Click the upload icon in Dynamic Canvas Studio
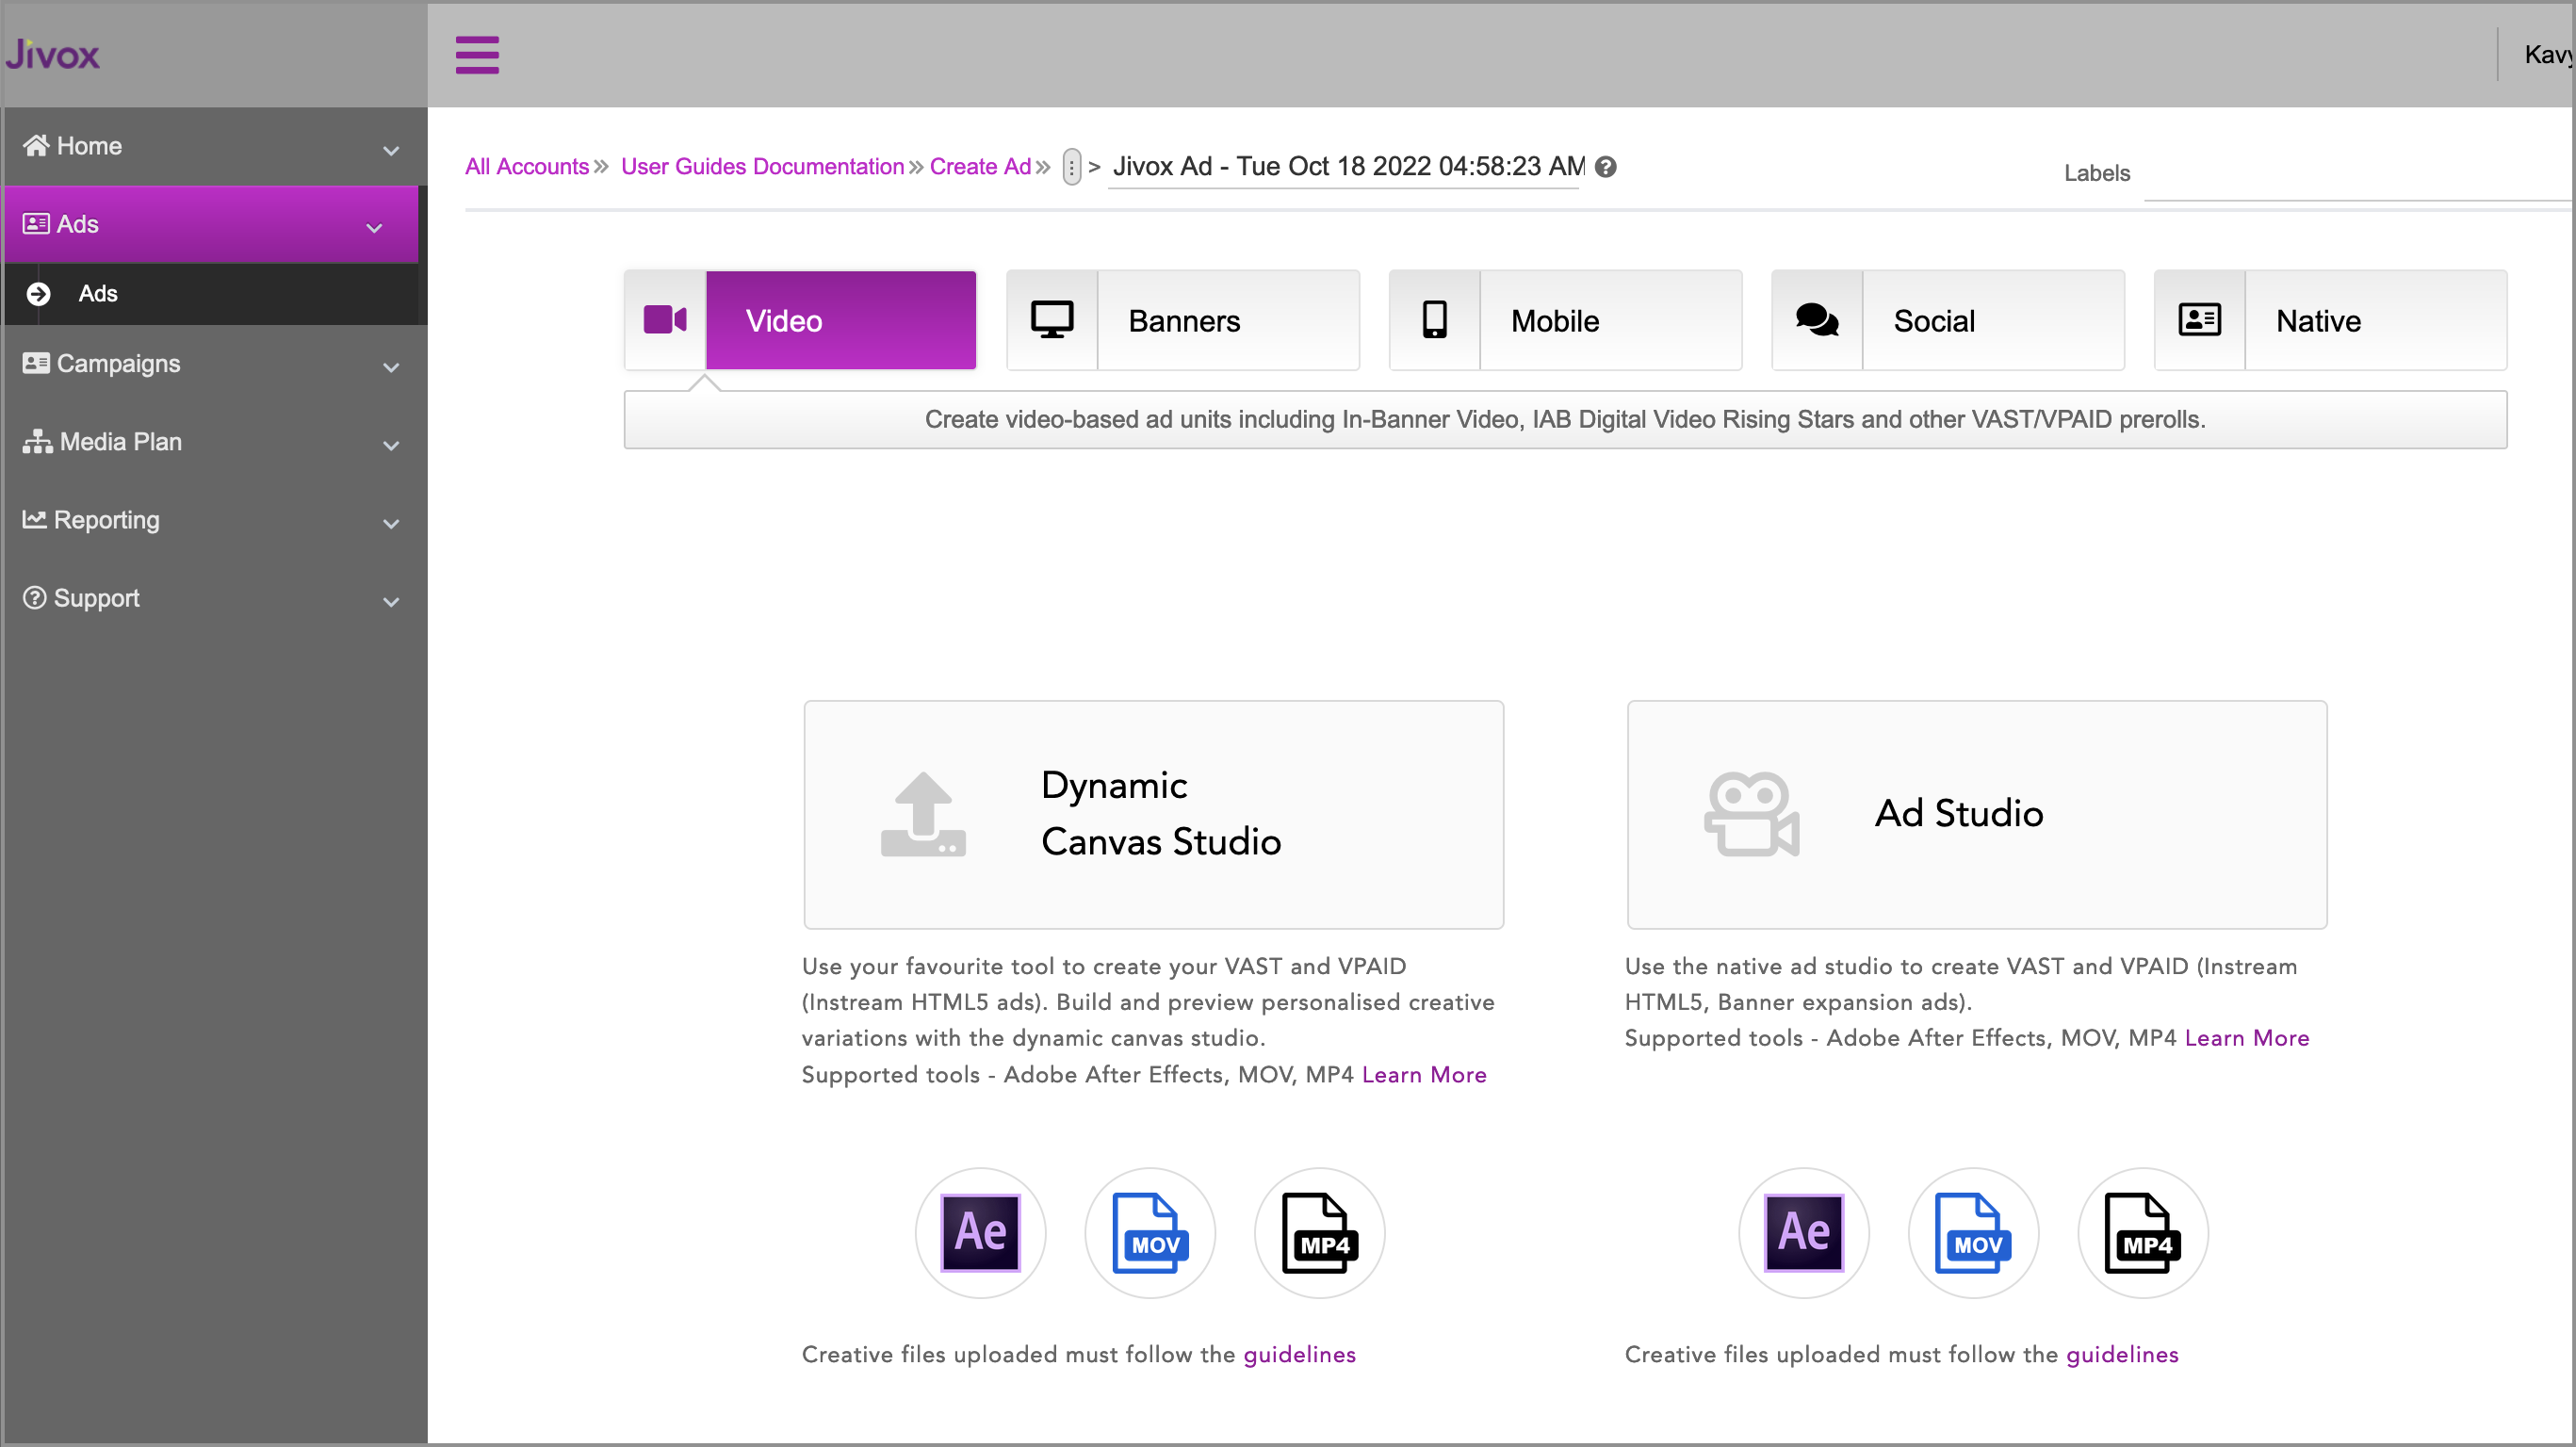Screen dimensions: 2576x1447 coord(922,814)
